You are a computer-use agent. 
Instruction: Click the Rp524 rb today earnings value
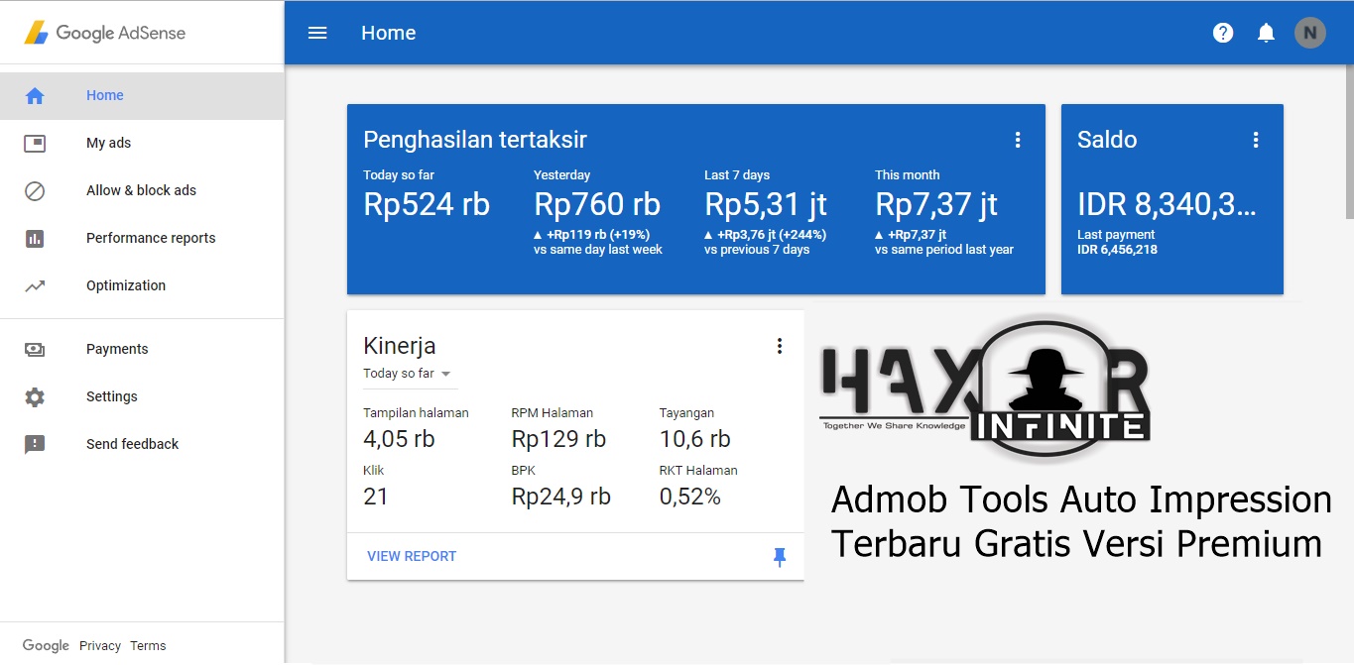(x=427, y=204)
